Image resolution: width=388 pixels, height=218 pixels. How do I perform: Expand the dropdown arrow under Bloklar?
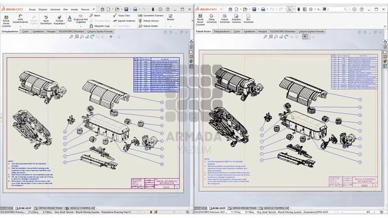coord(170,26)
